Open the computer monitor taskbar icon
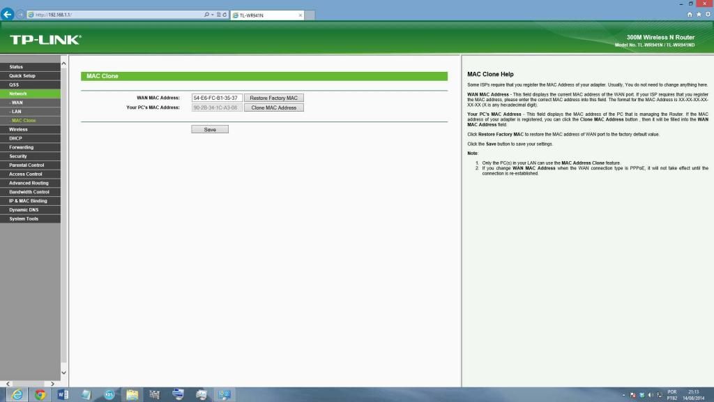This screenshot has height=402, width=714. [178, 395]
